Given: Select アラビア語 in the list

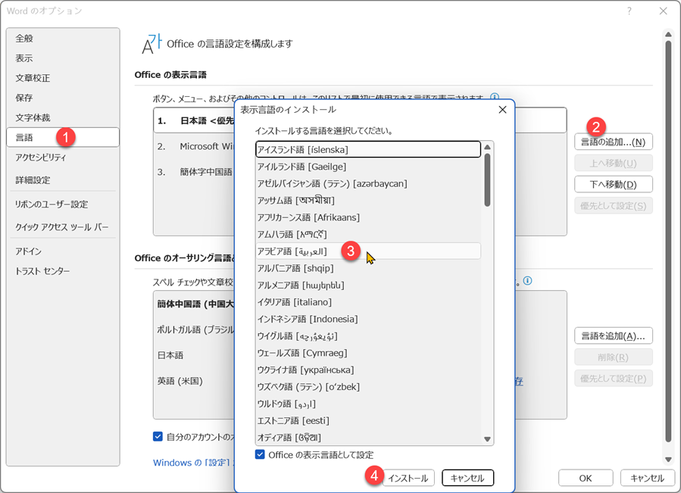Looking at the screenshot, I should pos(368,251).
